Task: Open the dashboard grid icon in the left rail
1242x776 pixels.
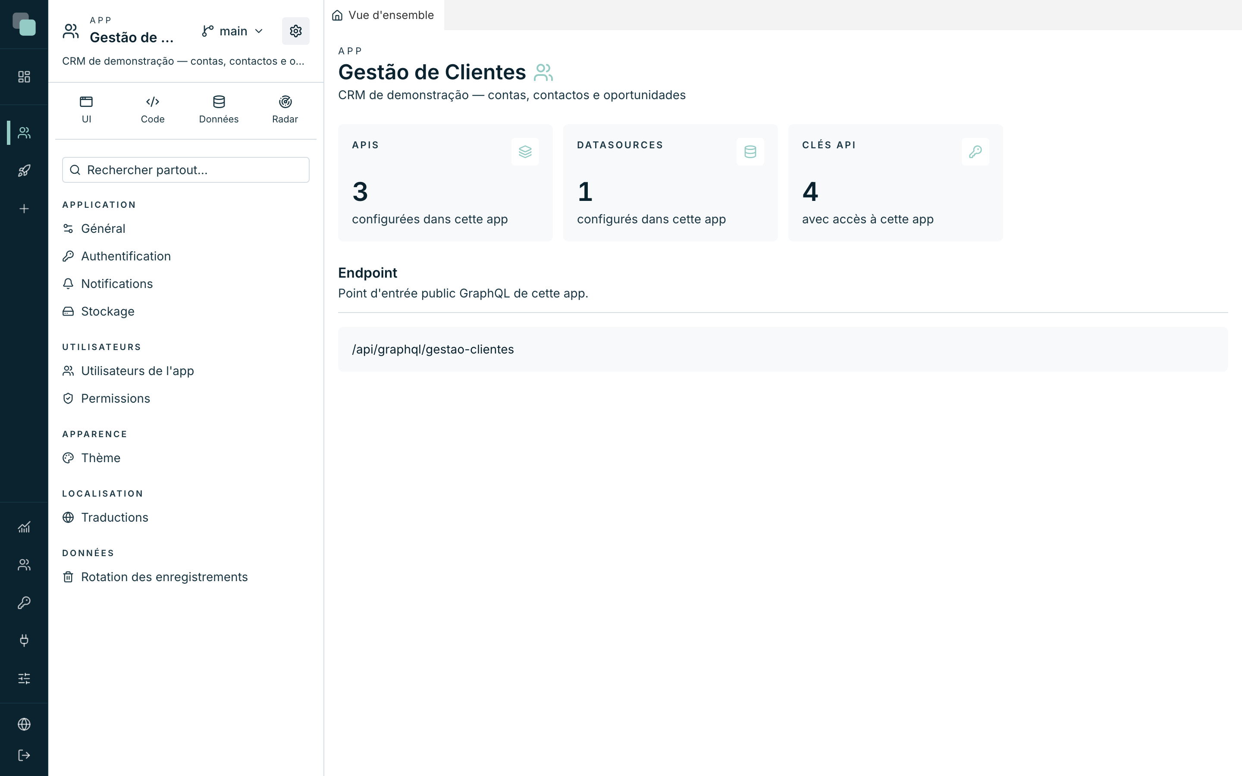Action: coord(24,77)
